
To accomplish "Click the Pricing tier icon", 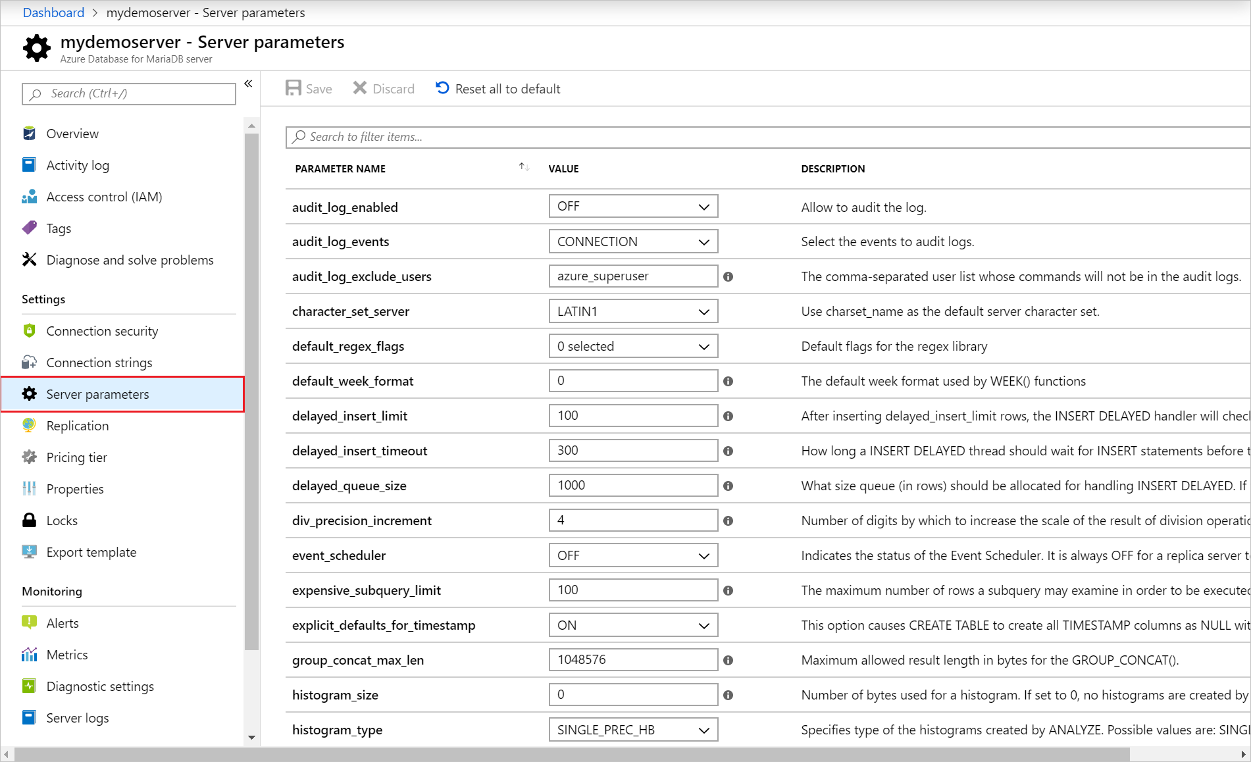I will click(29, 457).
